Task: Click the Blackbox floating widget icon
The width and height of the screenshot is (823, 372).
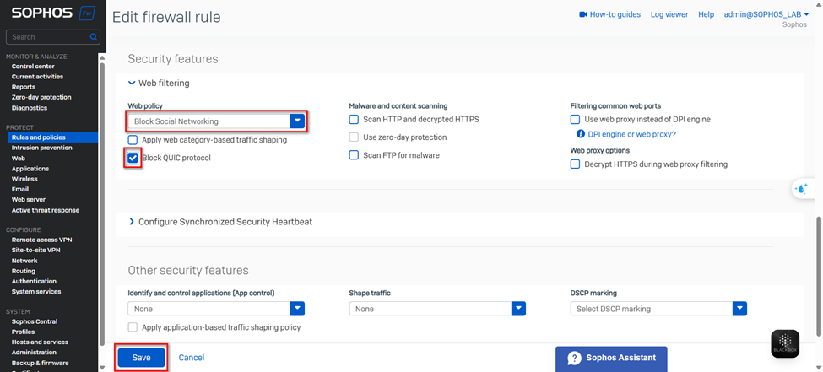Action: [785, 342]
